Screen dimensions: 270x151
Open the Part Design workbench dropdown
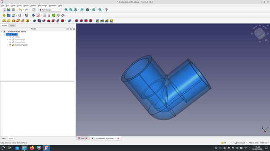point(50,10)
